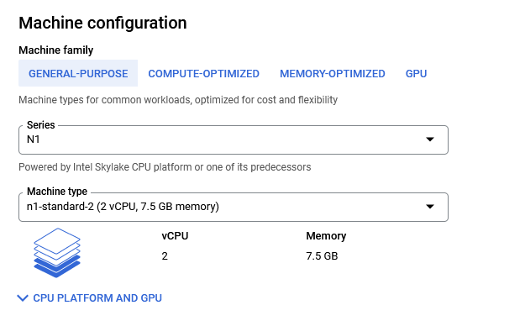Select the 7.5 GB memory value

pos(322,256)
